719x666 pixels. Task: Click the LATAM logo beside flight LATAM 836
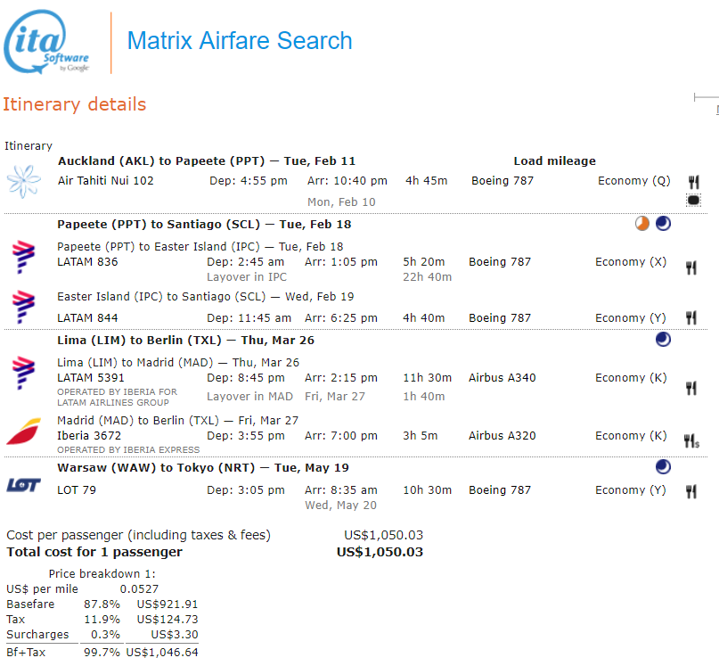(23, 257)
